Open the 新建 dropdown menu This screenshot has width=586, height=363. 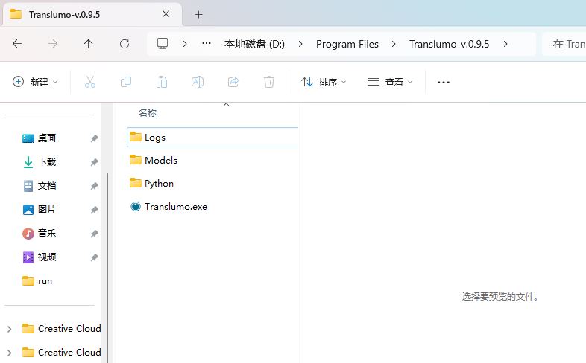point(35,82)
